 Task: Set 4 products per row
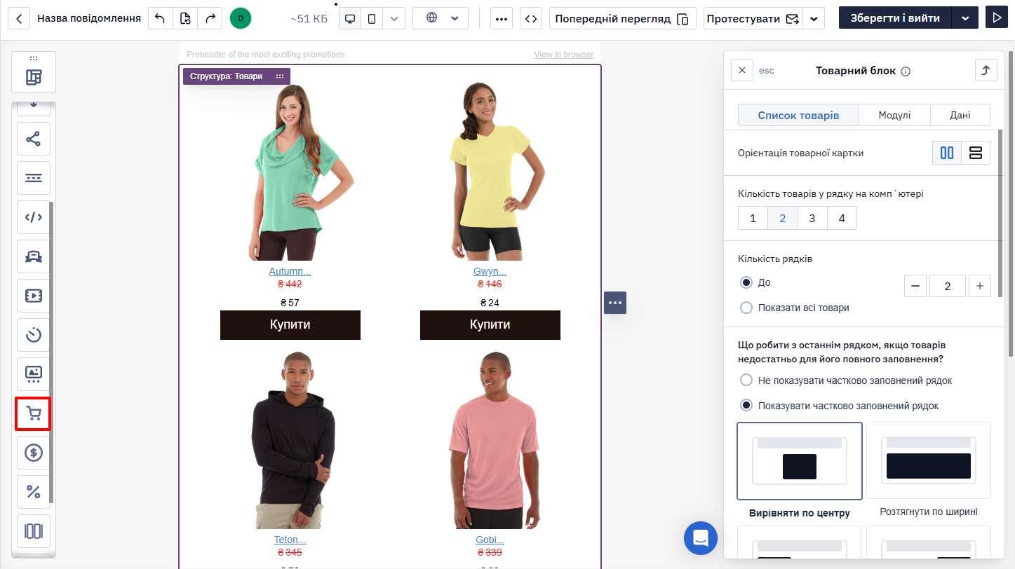(842, 218)
